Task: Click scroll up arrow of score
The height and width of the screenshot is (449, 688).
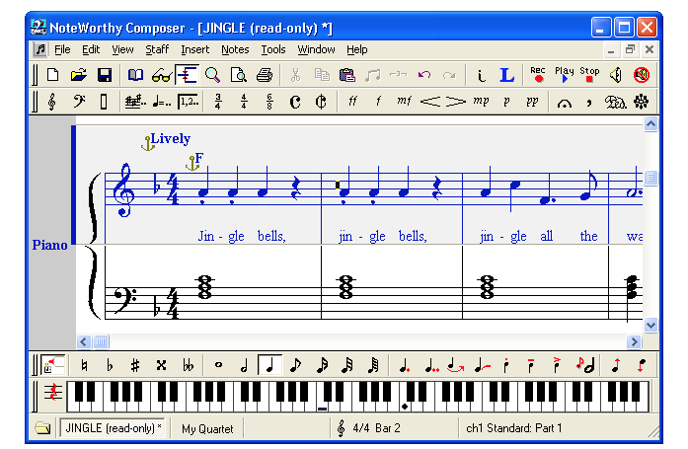Action: [650, 124]
